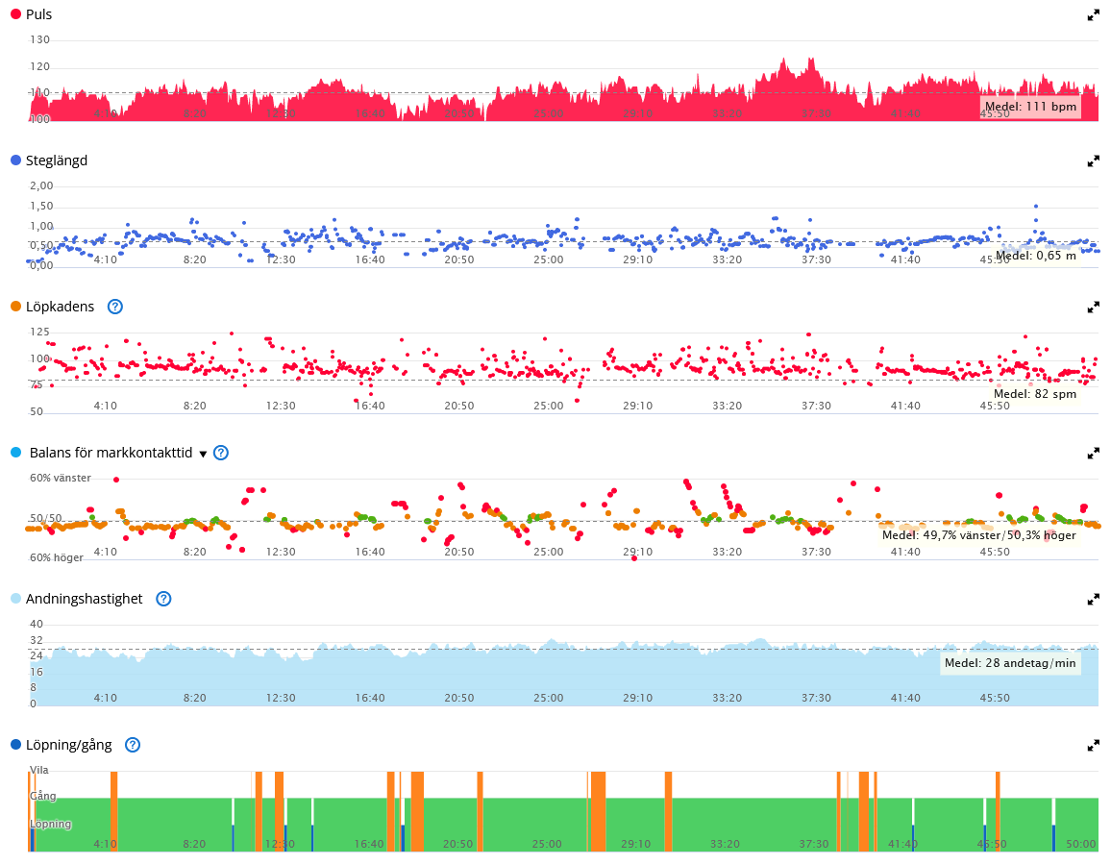This screenshot has width=1111, height=864.
Task: Click the '60% höger' axis label
Action: click(x=57, y=557)
